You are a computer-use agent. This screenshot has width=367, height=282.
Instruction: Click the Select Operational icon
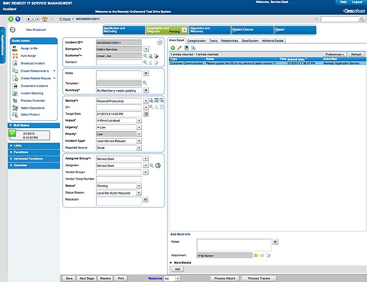click(15, 108)
